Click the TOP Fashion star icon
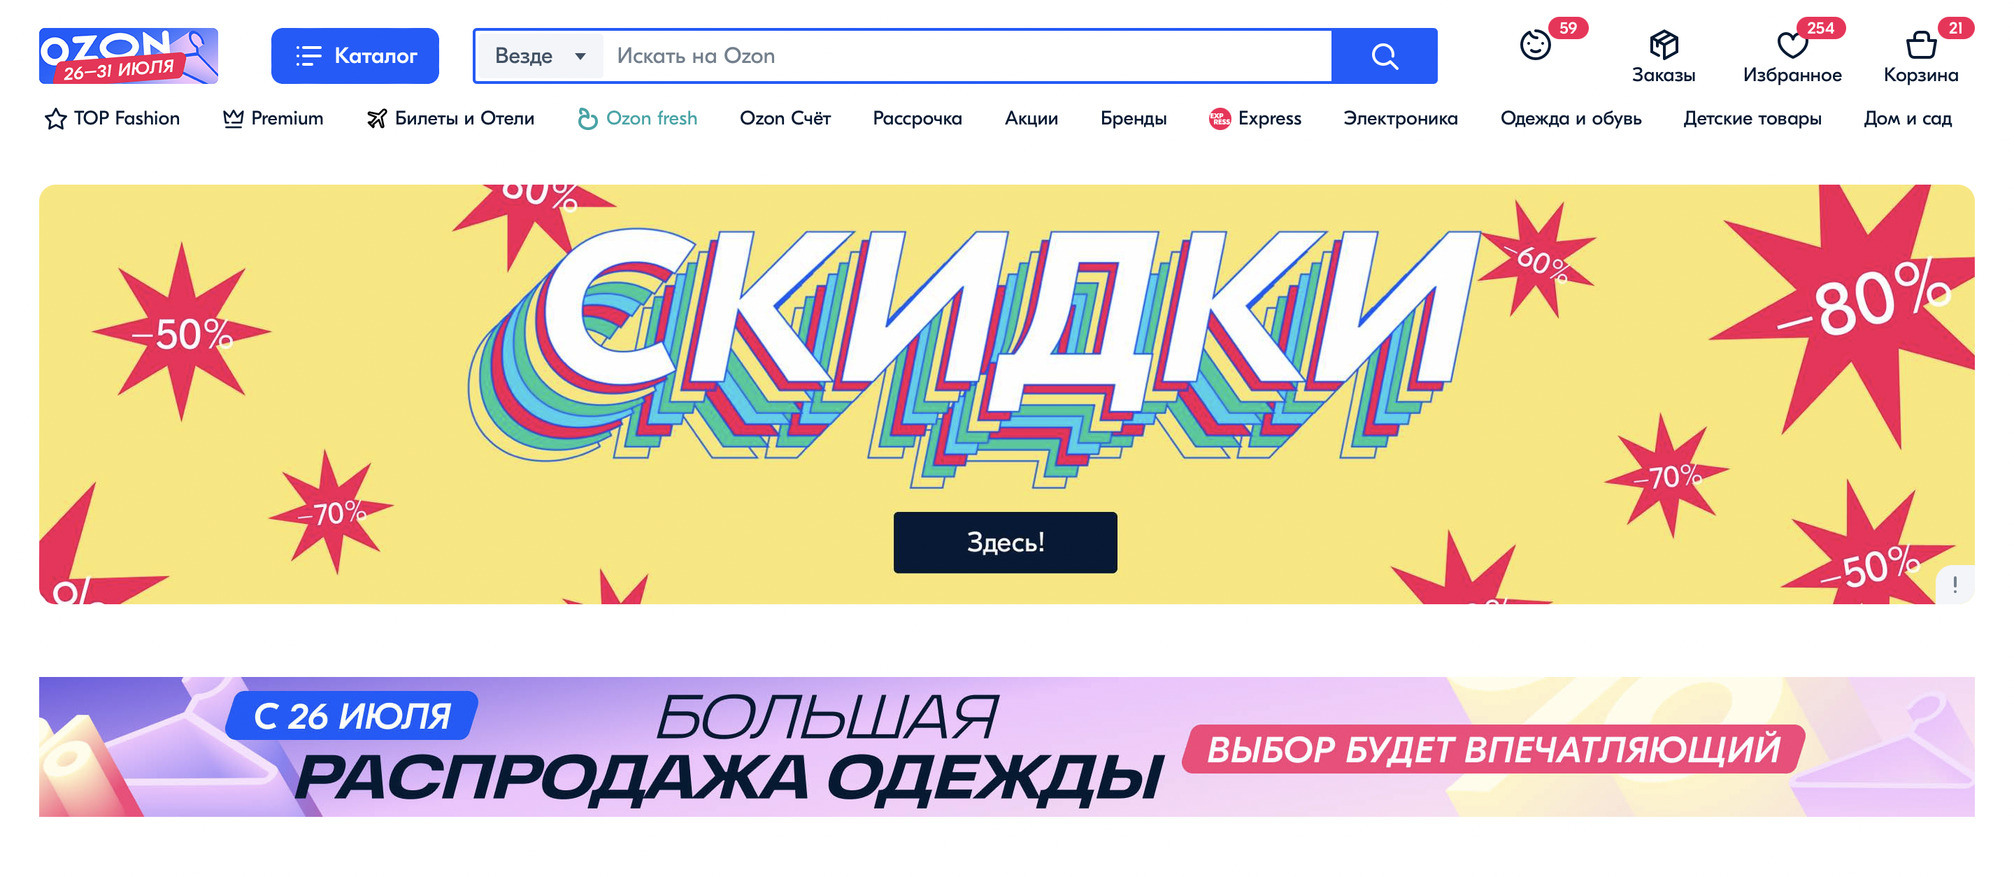Image resolution: width=2014 pixels, height=877 pixels. (55, 119)
